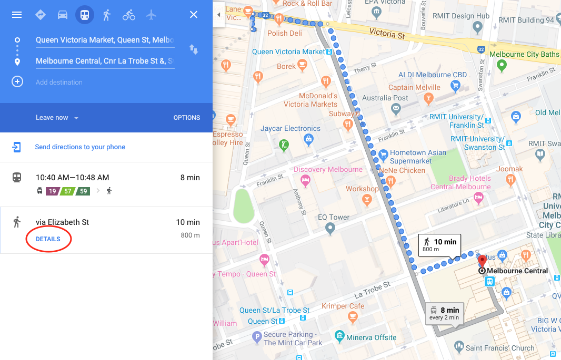Edit the Melbourne Central destination field

105,61
